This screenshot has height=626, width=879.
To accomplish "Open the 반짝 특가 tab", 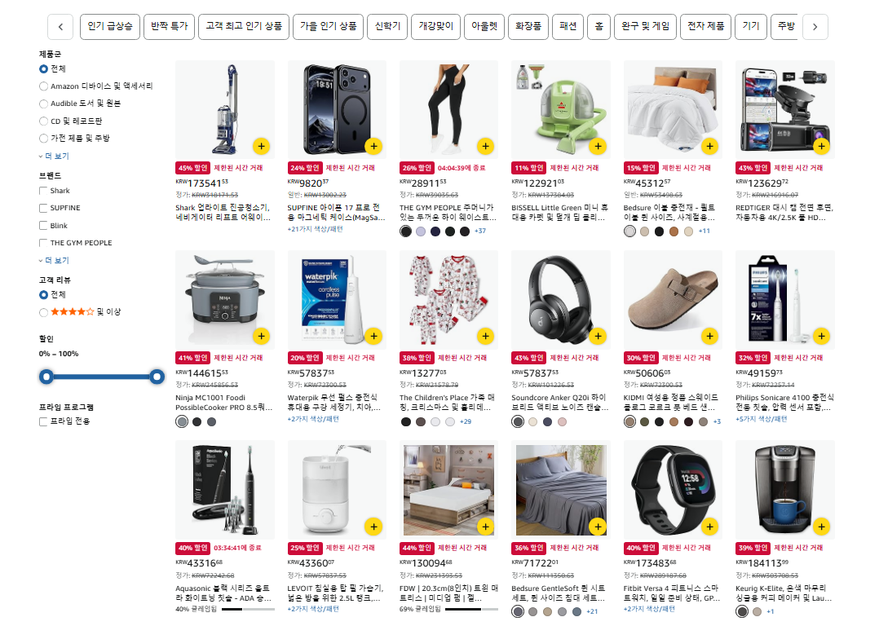I will coord(169,26).
